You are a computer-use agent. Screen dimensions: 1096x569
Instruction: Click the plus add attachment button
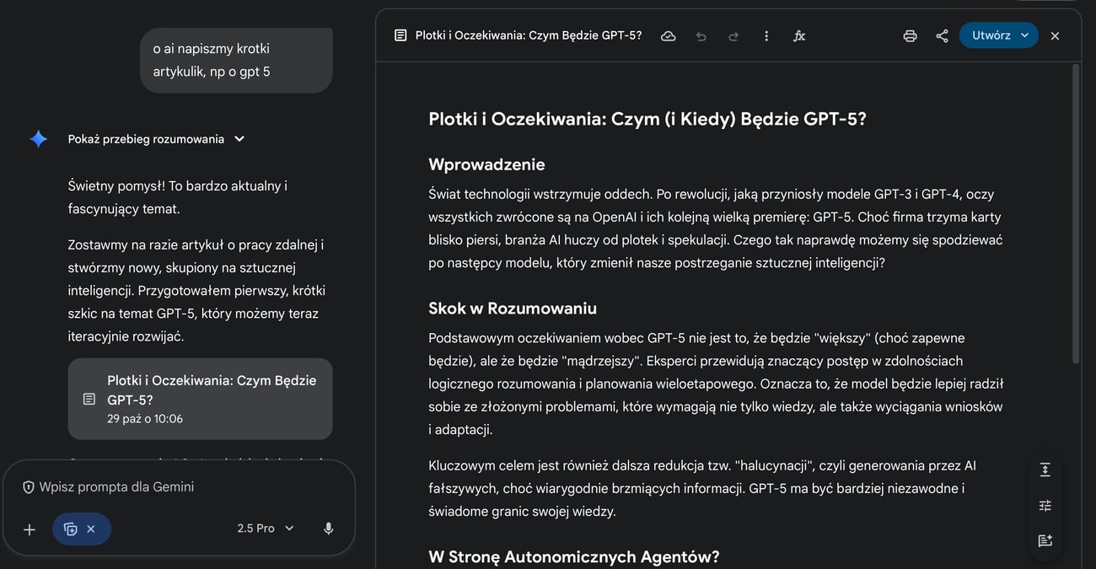[x=30, y=529]
